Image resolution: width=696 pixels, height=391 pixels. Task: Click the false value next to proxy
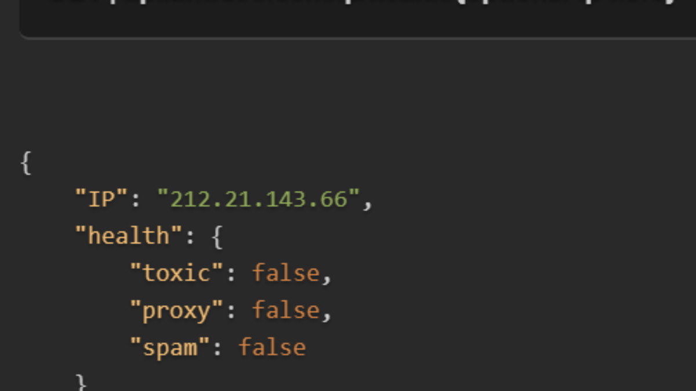[x=285, y=311]
